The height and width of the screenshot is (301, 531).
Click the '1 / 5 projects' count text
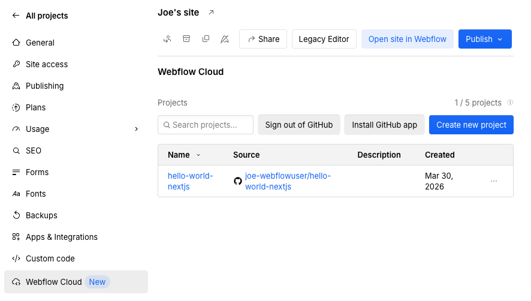click(x=478, y=103)
